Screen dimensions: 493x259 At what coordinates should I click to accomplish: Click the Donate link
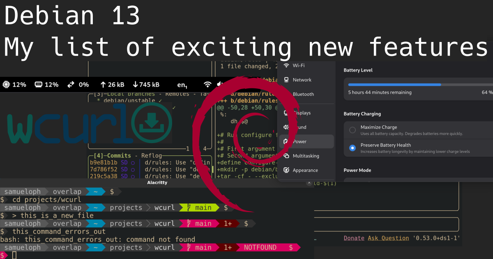click(354, 238)
